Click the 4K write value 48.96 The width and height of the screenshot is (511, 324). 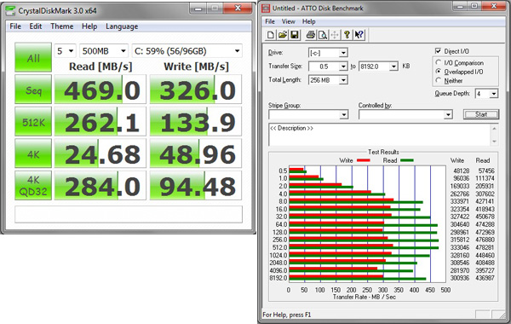tap(196, 153)
